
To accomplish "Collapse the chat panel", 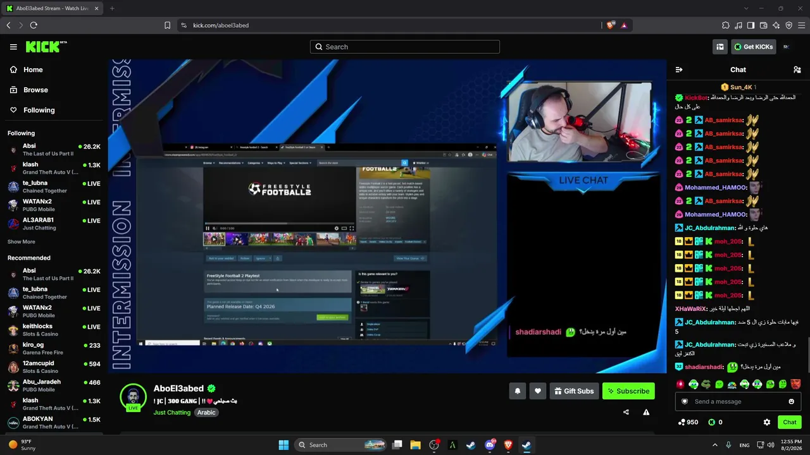I will [679, 70].
